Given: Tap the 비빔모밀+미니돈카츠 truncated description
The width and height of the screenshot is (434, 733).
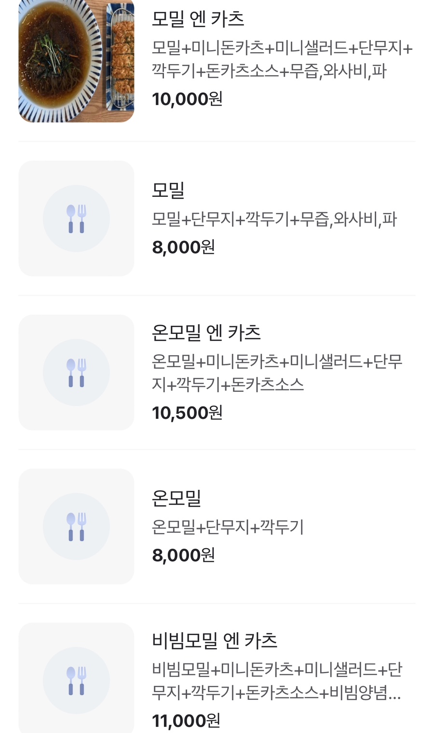Looking at the screenshot, I should coord(277,681).
